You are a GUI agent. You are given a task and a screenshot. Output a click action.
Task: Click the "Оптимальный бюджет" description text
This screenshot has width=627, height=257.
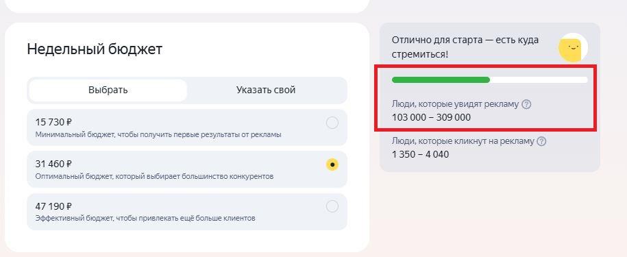pos(154,176)
